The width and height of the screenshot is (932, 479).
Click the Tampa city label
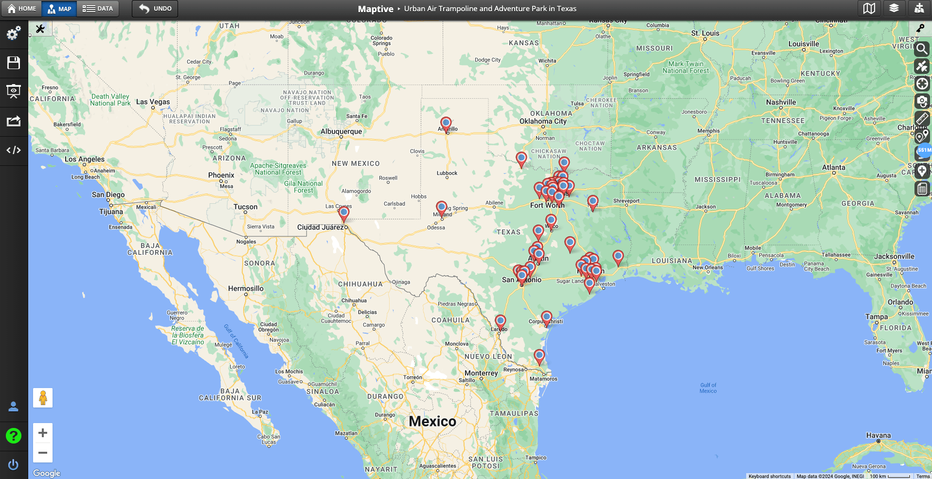click(877, 317)
